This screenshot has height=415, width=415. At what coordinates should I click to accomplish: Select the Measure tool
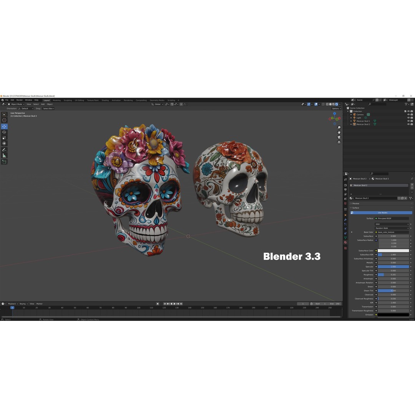[x=4, y=156]
